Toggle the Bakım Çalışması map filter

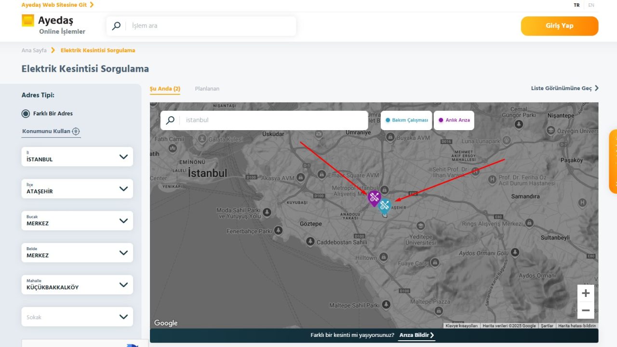406,120
